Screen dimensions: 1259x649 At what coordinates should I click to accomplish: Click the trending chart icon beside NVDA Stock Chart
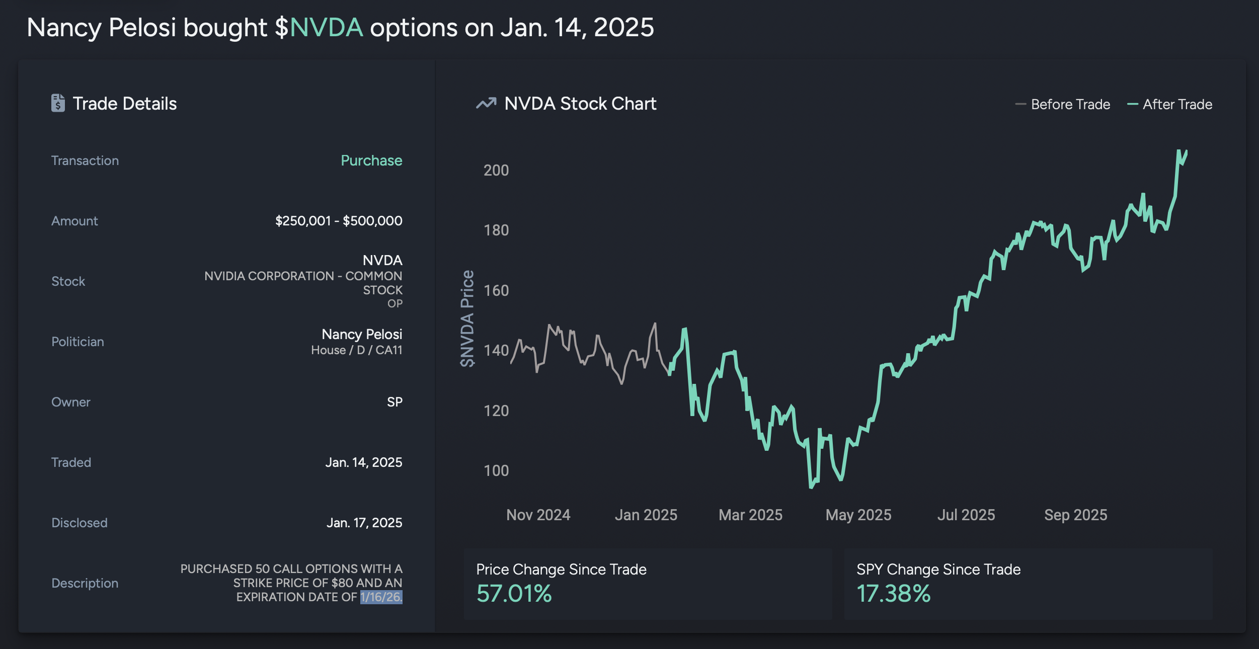click(486, 103)
